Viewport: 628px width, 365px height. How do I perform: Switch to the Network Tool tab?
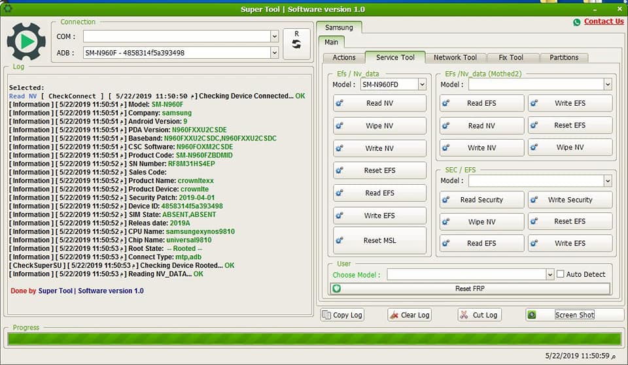(455, 57)
